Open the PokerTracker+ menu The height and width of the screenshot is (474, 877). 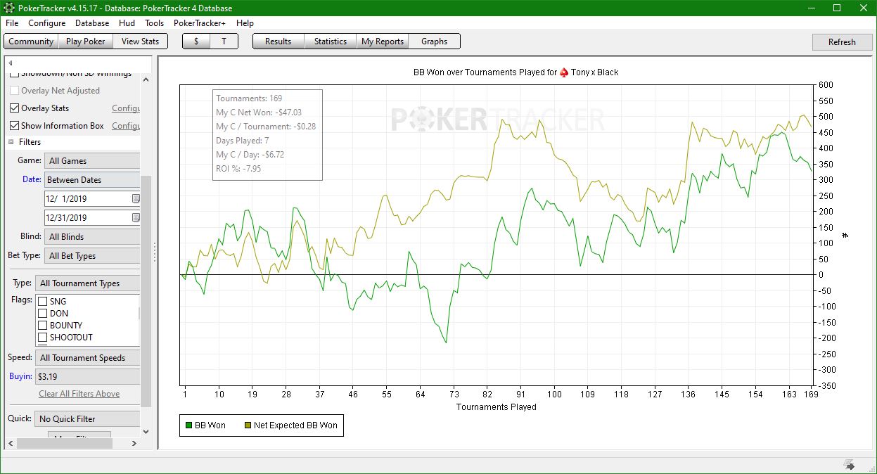(x=200, y=23)
